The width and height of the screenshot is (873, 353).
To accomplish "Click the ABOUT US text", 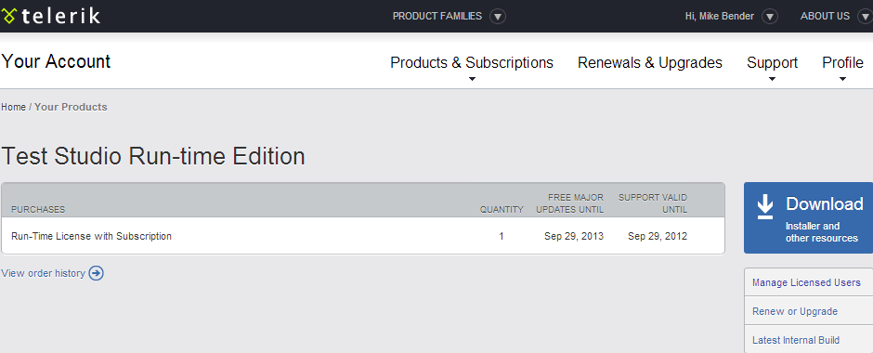I will [x=825, y=16].
